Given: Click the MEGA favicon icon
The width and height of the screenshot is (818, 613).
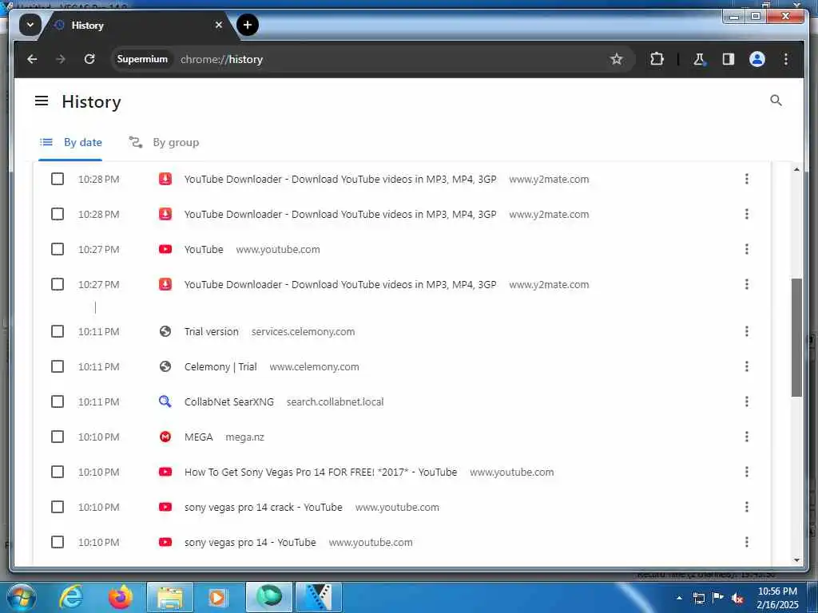Looking at the screenshot, I should coord(165,437).
